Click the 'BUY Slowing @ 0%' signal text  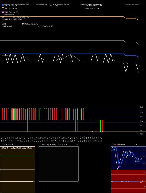tap(46, 26)
